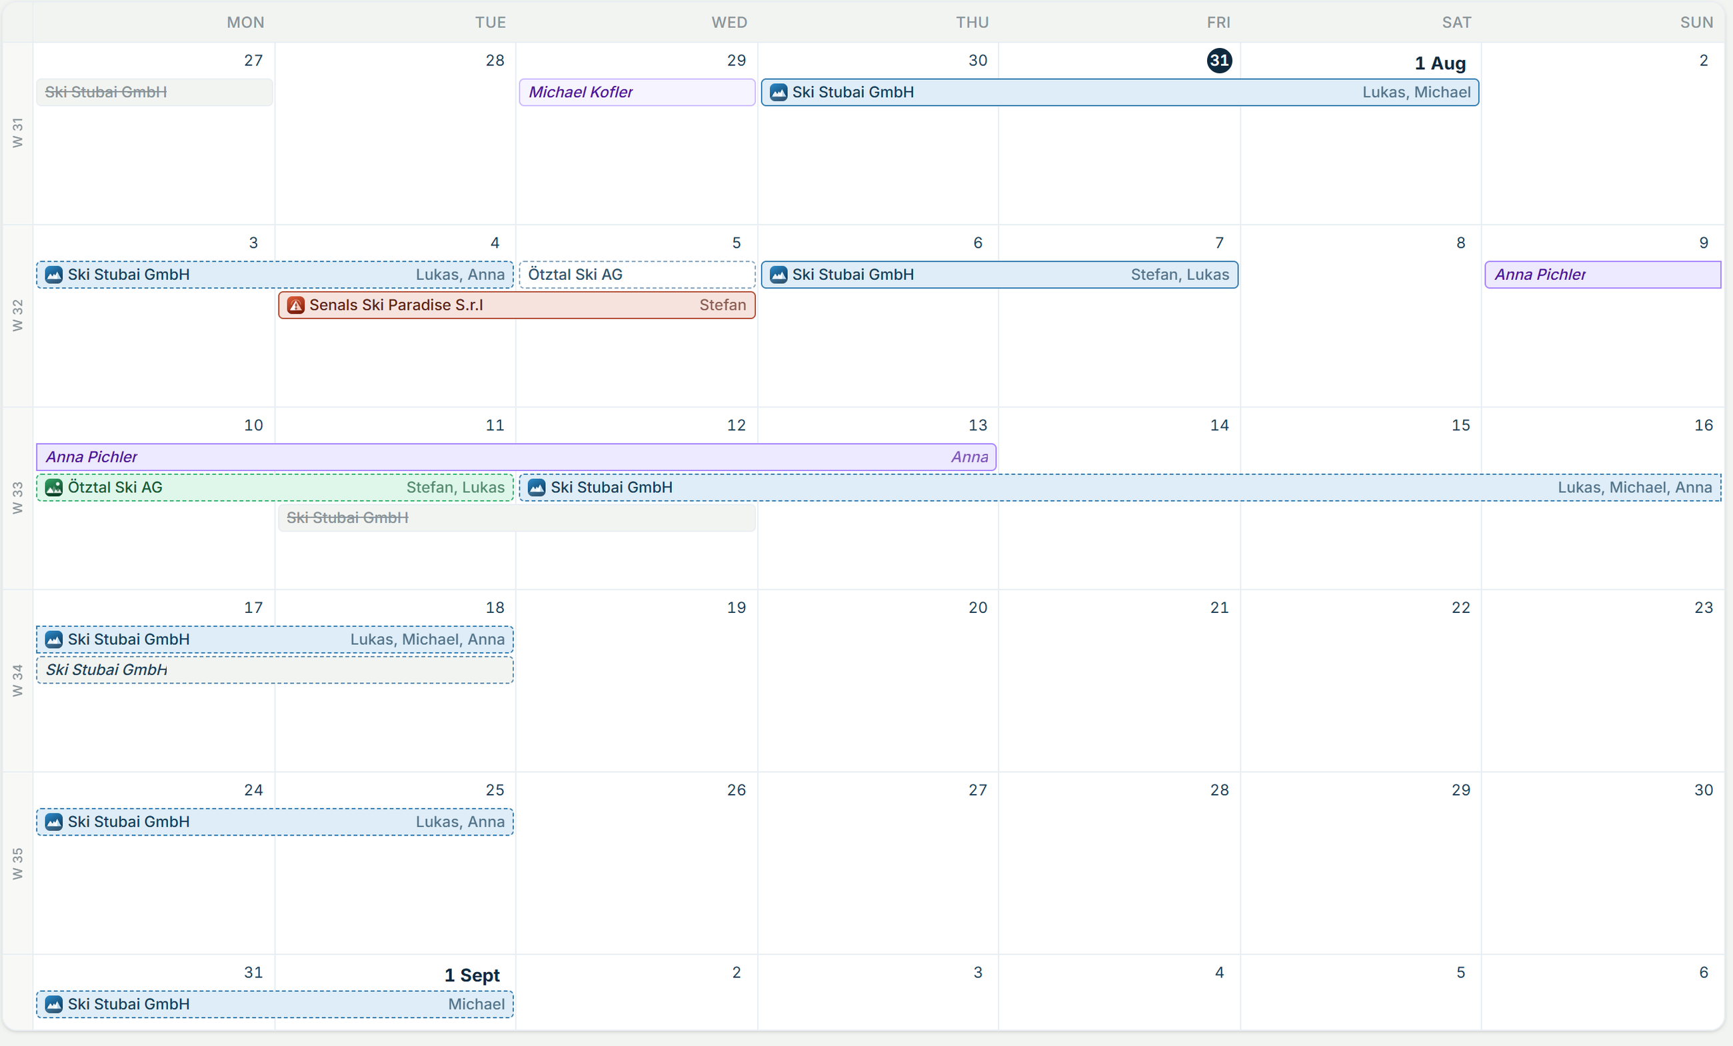Click date number 22

click(1461, 608)
